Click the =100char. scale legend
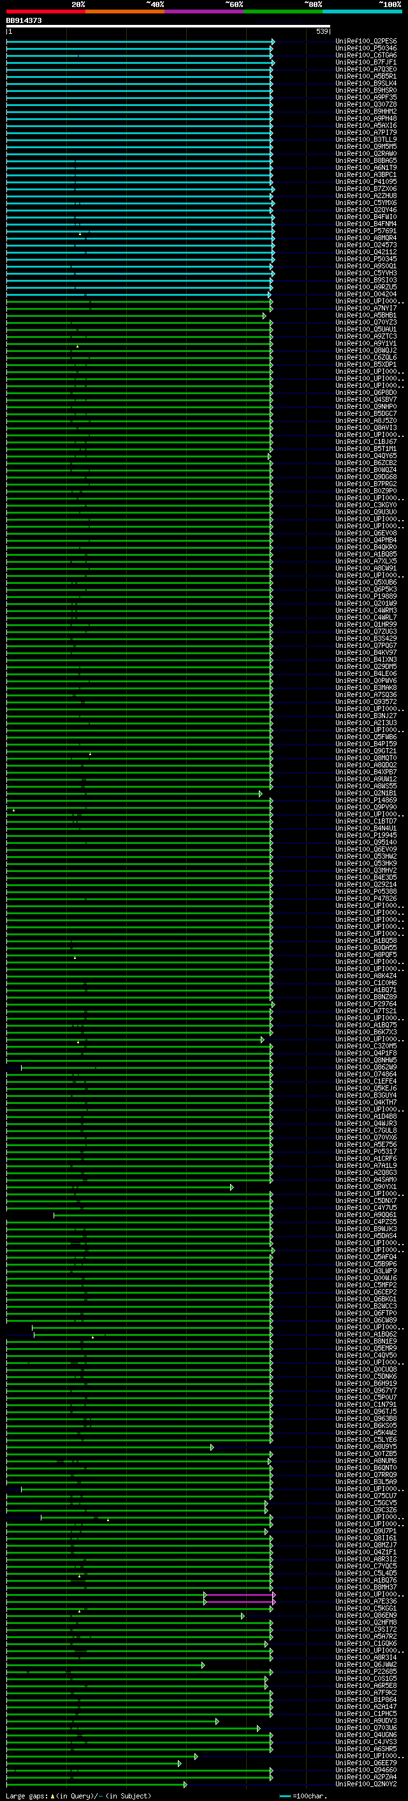Viewport: 408px width, 1801px height. pos(304,1795)
